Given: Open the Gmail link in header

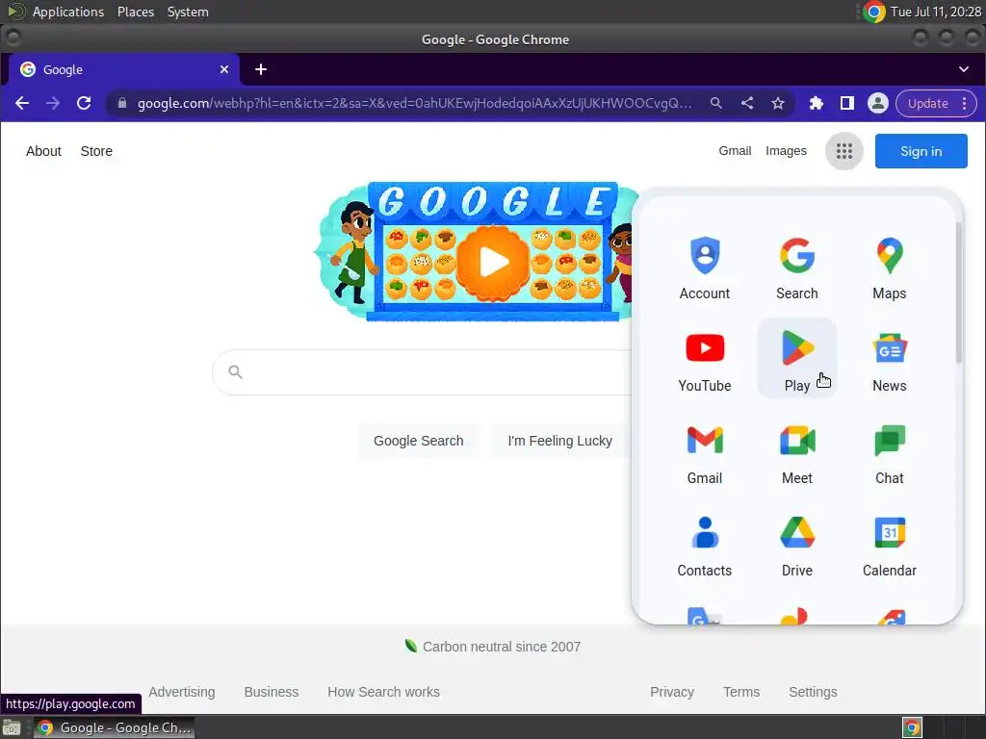Looking at the screenshot, I should pos(735,151).
